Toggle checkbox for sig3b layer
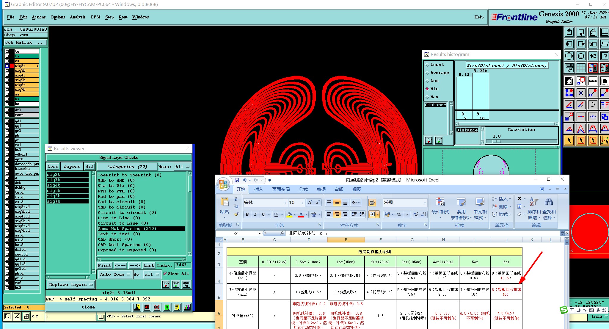Screen dimensions: 609x329 (x=7, y=70)
